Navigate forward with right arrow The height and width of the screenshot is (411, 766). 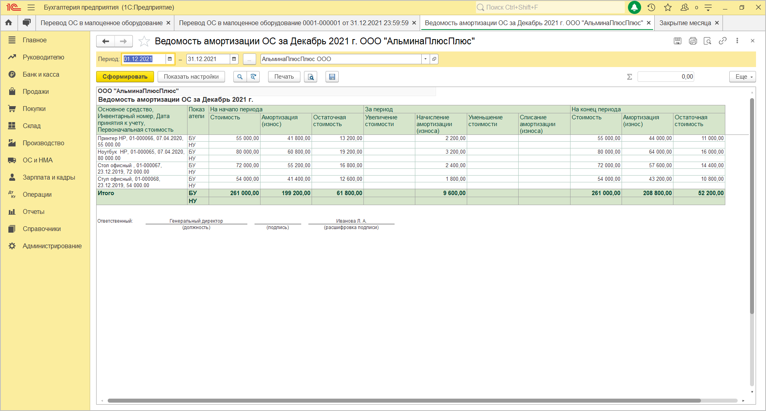click(x=124, y=41)
